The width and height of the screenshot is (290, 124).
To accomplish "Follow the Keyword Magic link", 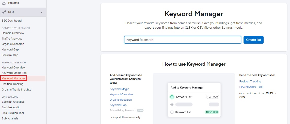I will coord(119,89).
